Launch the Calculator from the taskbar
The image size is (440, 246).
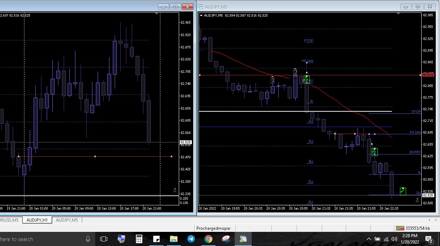coord(139,239)
